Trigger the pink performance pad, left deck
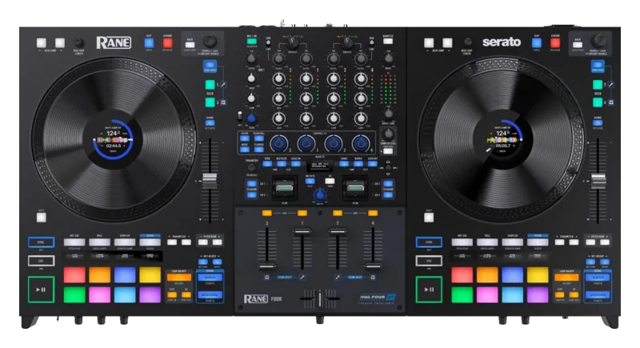Screen dimensions: 640x348 [x=99, y=294]
